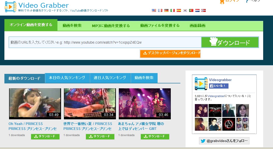The width and height of the screenshot is (273, 149).
Task: Click the Videograbber page title
Action: pyautogui.click(x=220, y=80)
